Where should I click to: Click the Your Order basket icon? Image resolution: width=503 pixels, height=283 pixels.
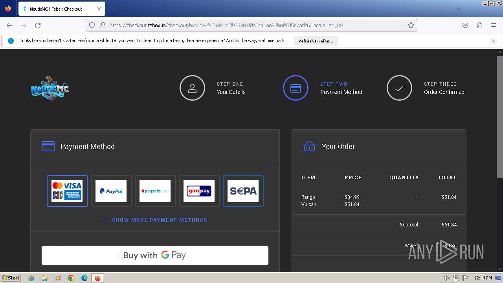[x=309, y=146]
